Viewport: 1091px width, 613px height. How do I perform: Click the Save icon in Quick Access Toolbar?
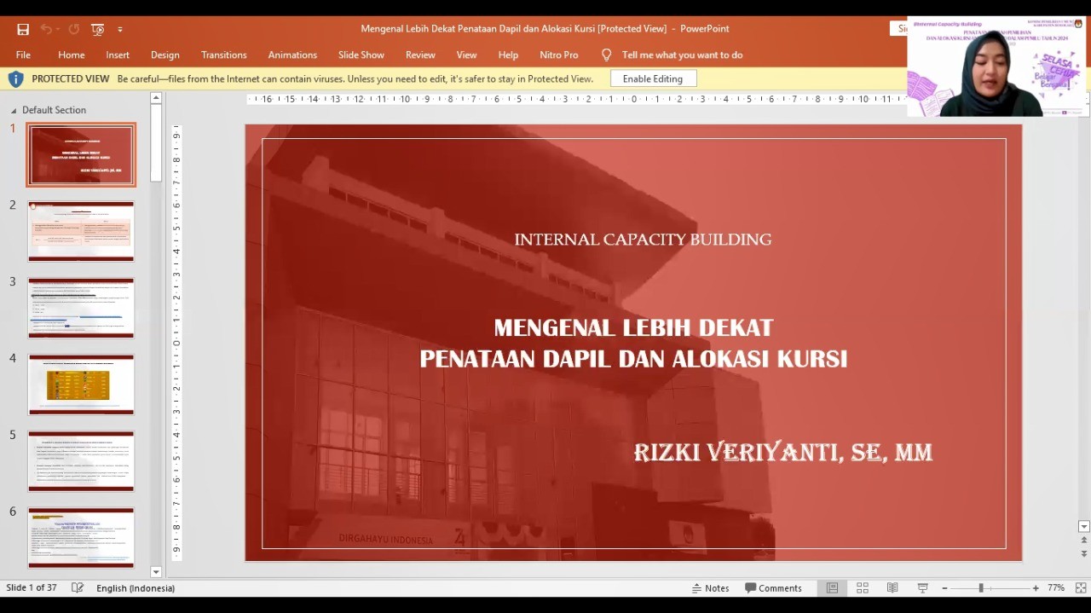click(x=23, y=29)
